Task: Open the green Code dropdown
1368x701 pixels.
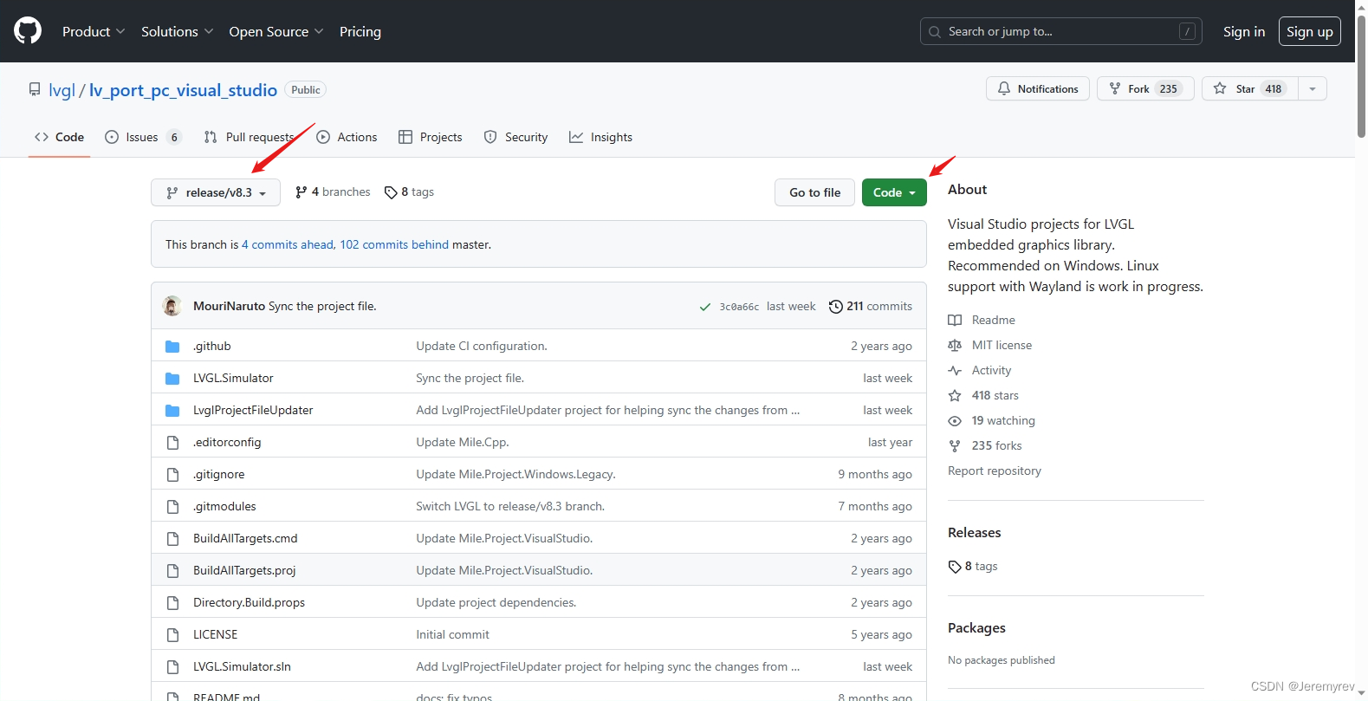Action: pyautogui.click(x=894, y=192)
